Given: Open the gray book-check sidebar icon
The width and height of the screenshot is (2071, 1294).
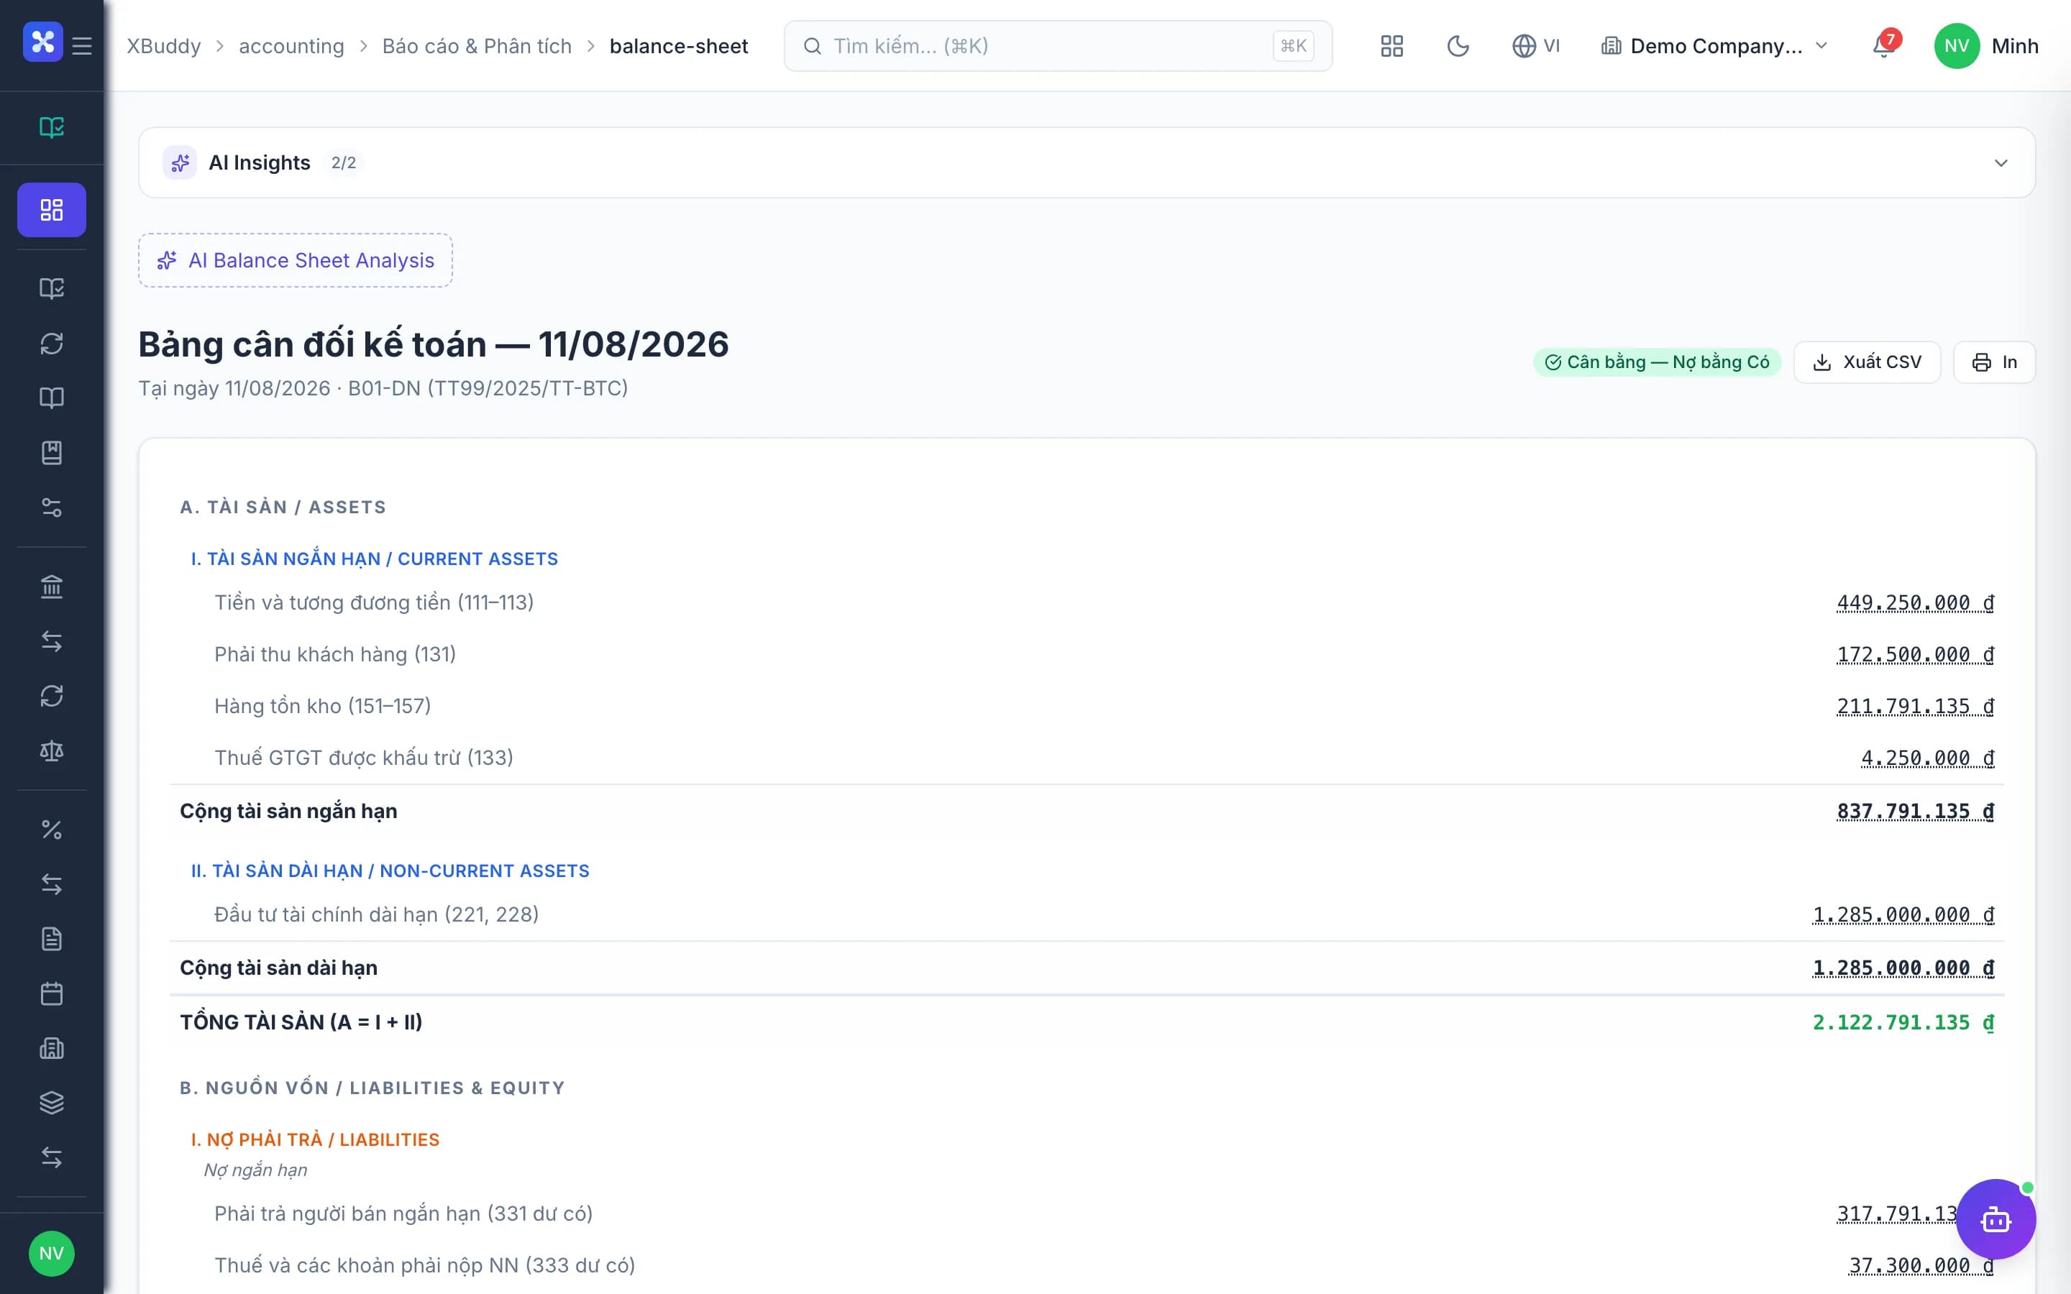Looking at the screenshot, I should tap(51, 288).
